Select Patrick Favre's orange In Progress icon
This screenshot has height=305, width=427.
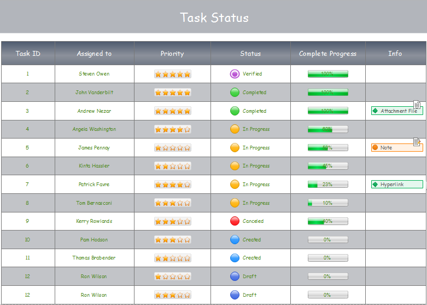click(235, 185)
